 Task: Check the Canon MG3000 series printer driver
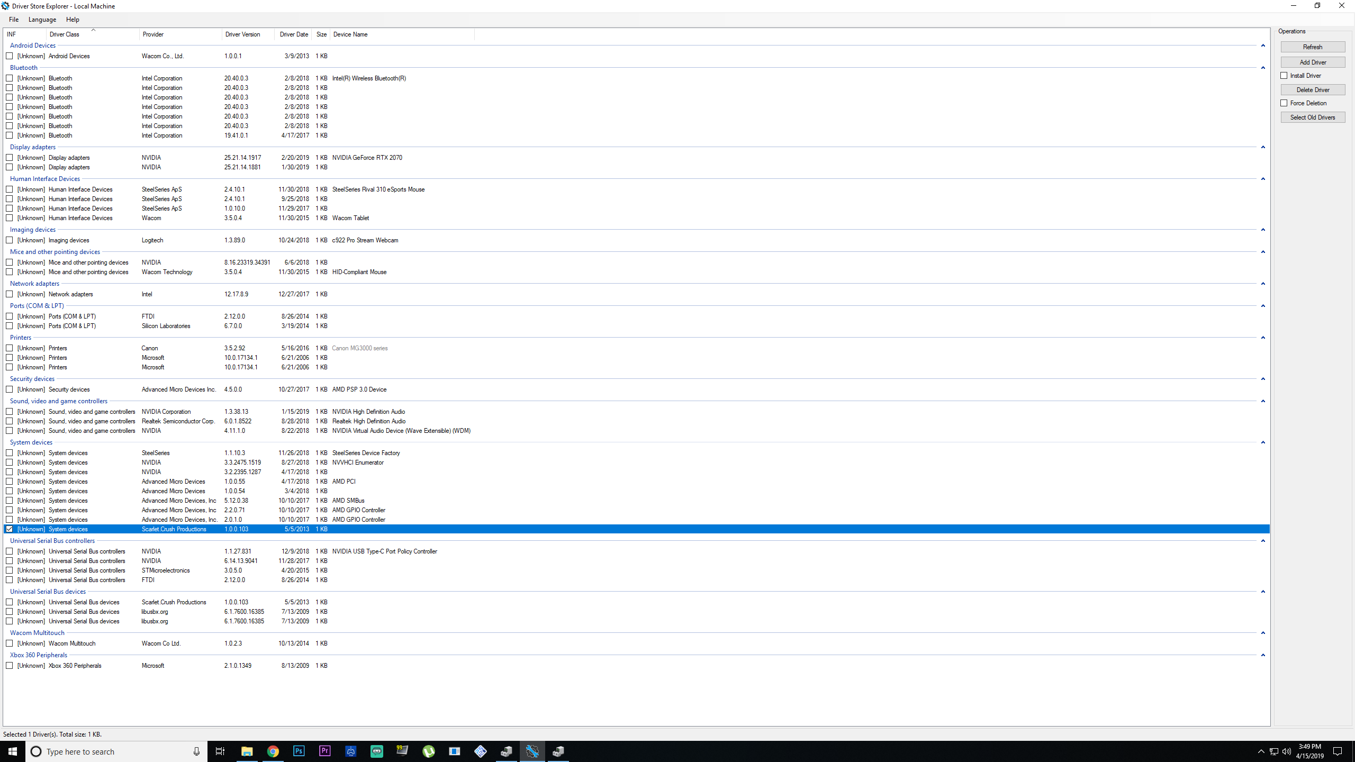click(10, 348)
